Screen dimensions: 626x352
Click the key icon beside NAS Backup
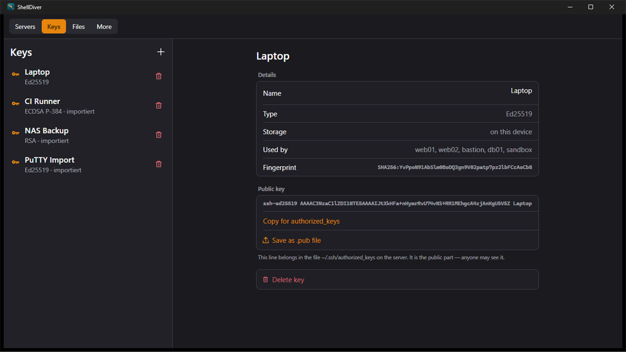pyautogui.click(x=16, y=133)
